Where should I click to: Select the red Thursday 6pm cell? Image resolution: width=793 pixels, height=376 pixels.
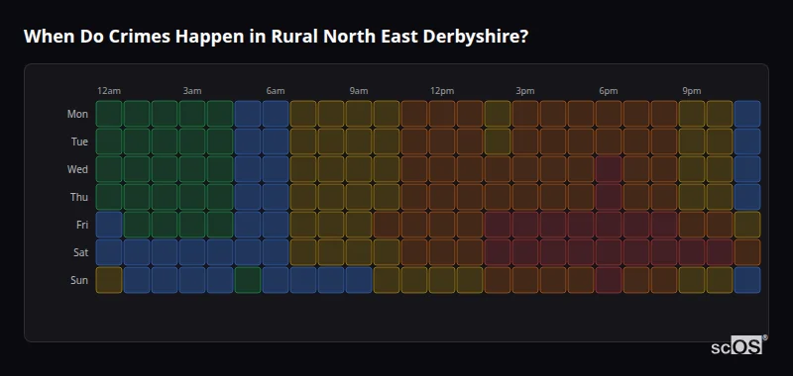[x=609, y=197]
